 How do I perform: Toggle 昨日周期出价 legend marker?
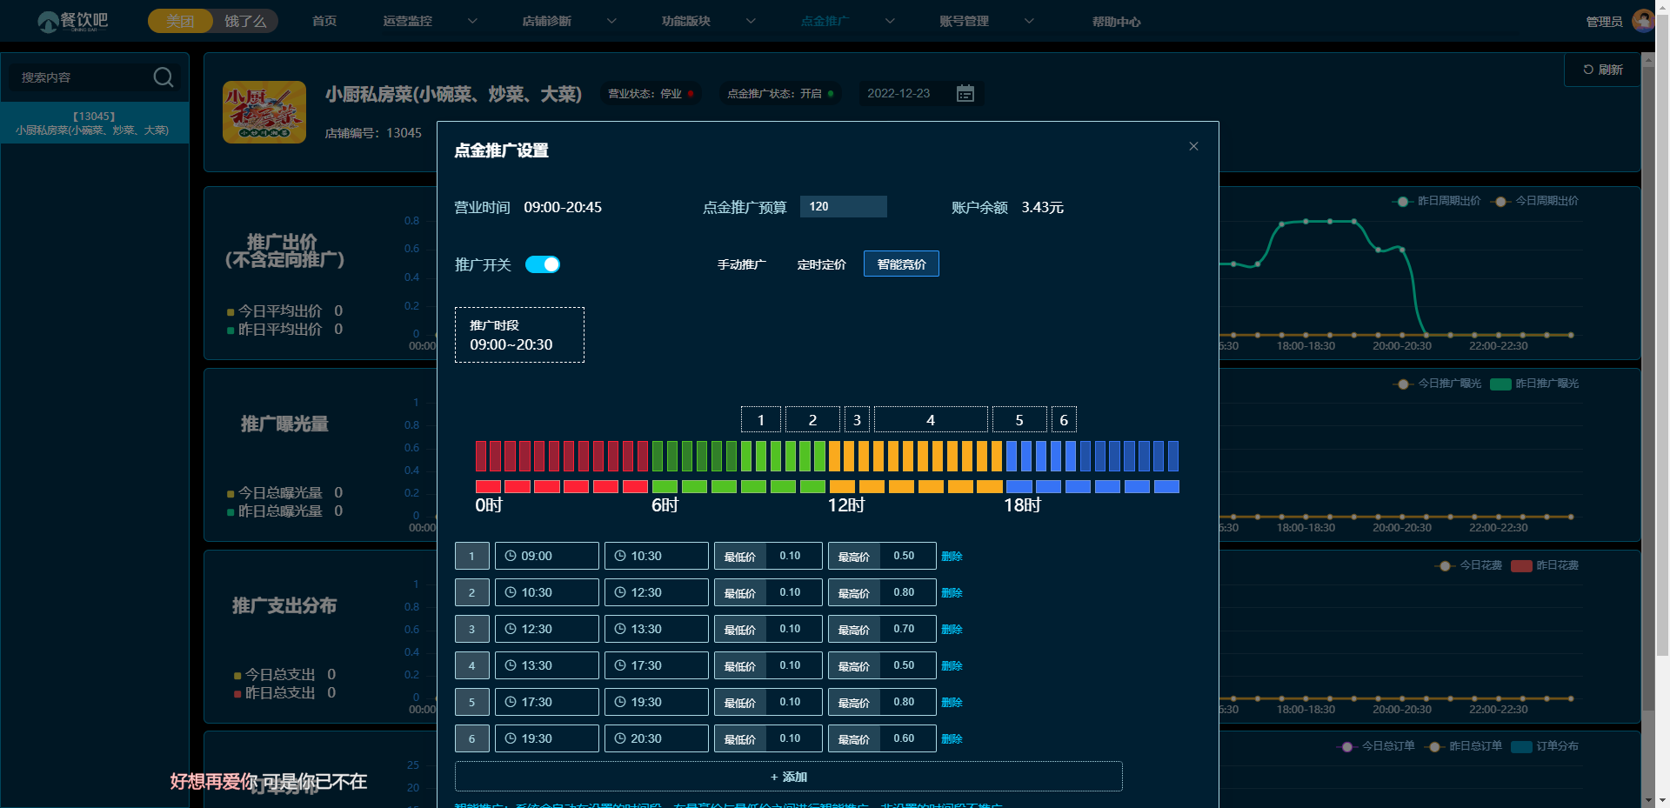pyautogui.click(x=1402, y=201)
